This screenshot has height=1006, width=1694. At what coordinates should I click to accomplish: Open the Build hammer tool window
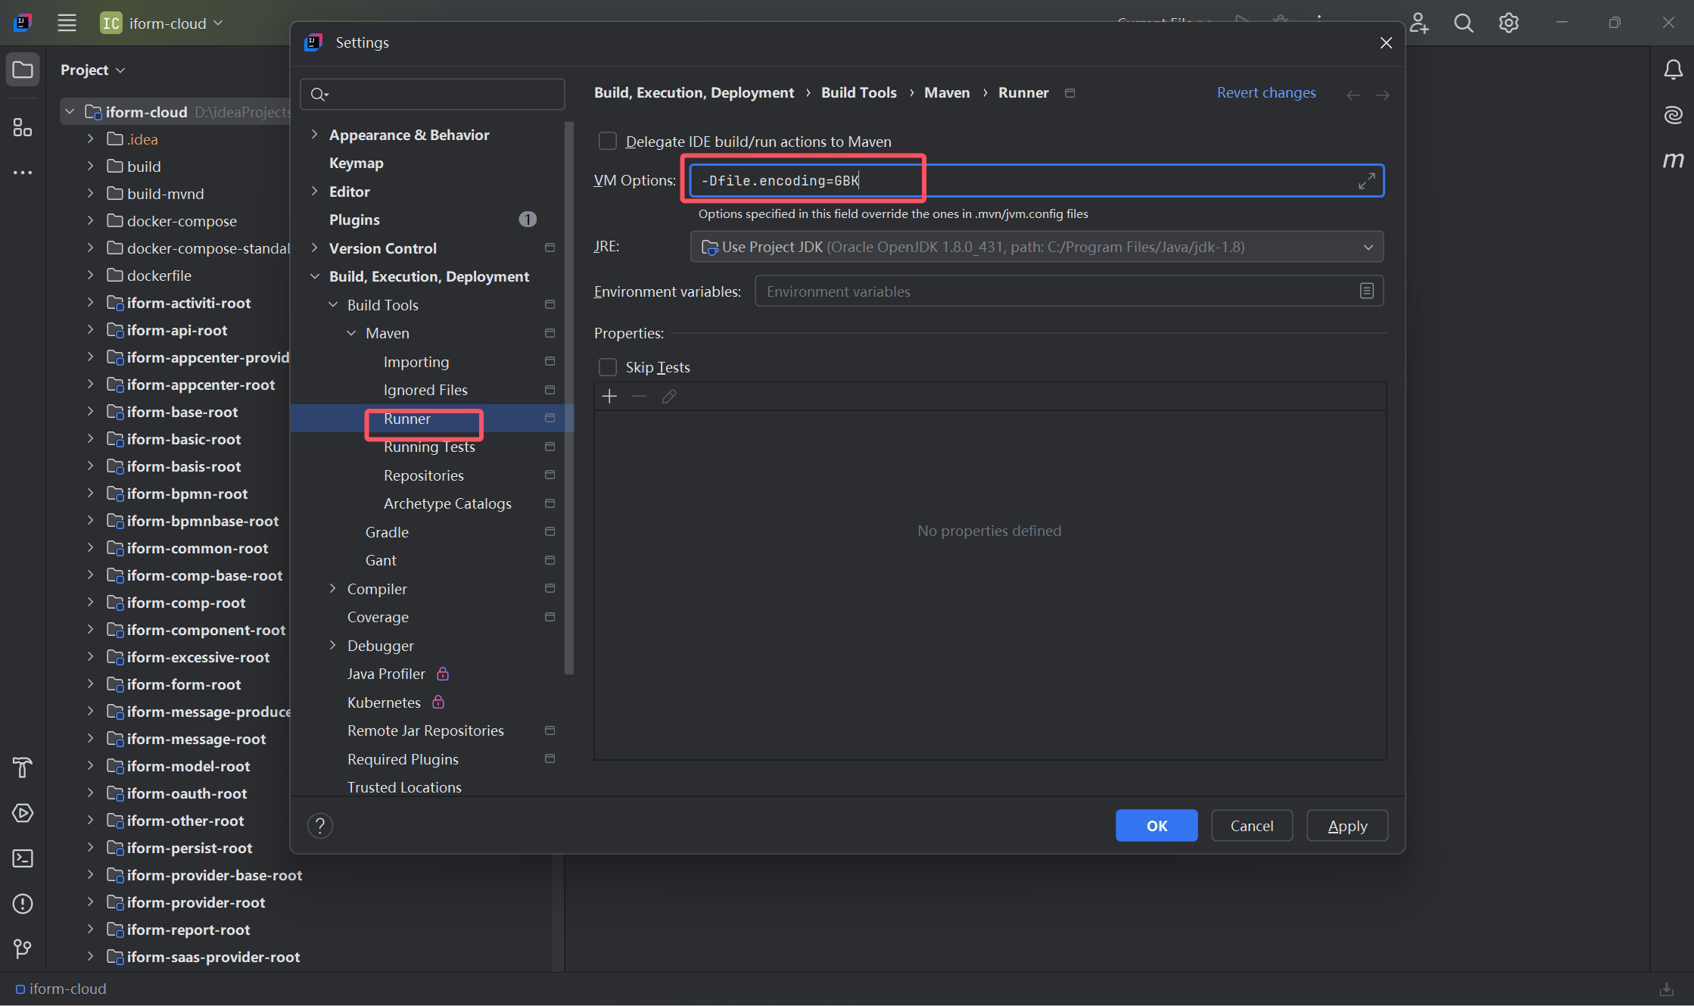(x=23, y=768)
